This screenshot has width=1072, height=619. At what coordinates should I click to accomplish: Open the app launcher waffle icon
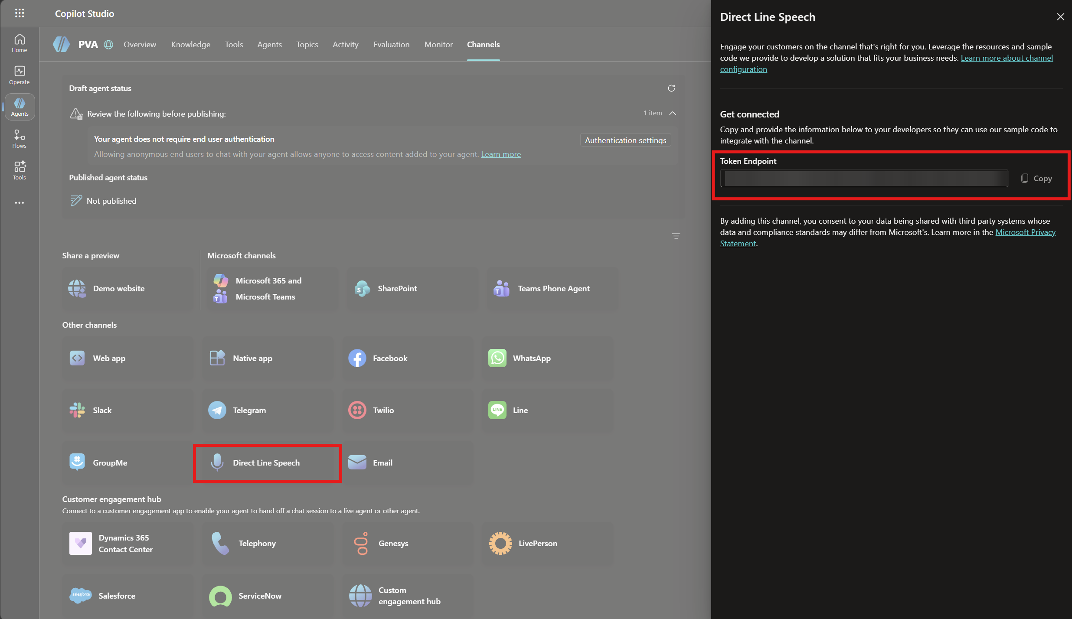pyautogui.click(x=20, y=13)
